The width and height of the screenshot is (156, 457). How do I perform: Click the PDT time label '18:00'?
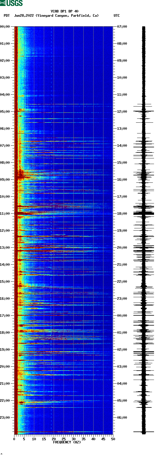click(5, 333)
